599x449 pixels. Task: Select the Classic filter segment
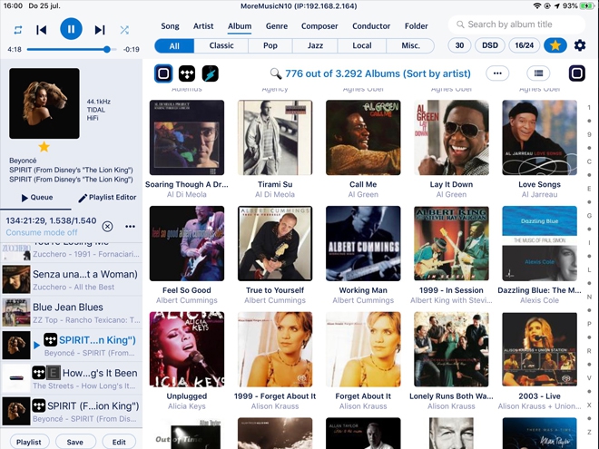(x=221, y=46)
